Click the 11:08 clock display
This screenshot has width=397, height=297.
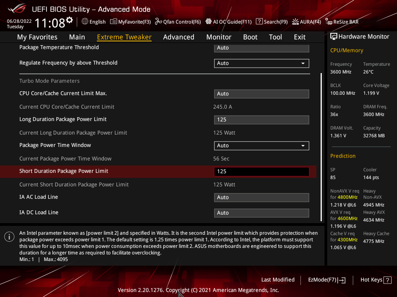tap(50, 23)
